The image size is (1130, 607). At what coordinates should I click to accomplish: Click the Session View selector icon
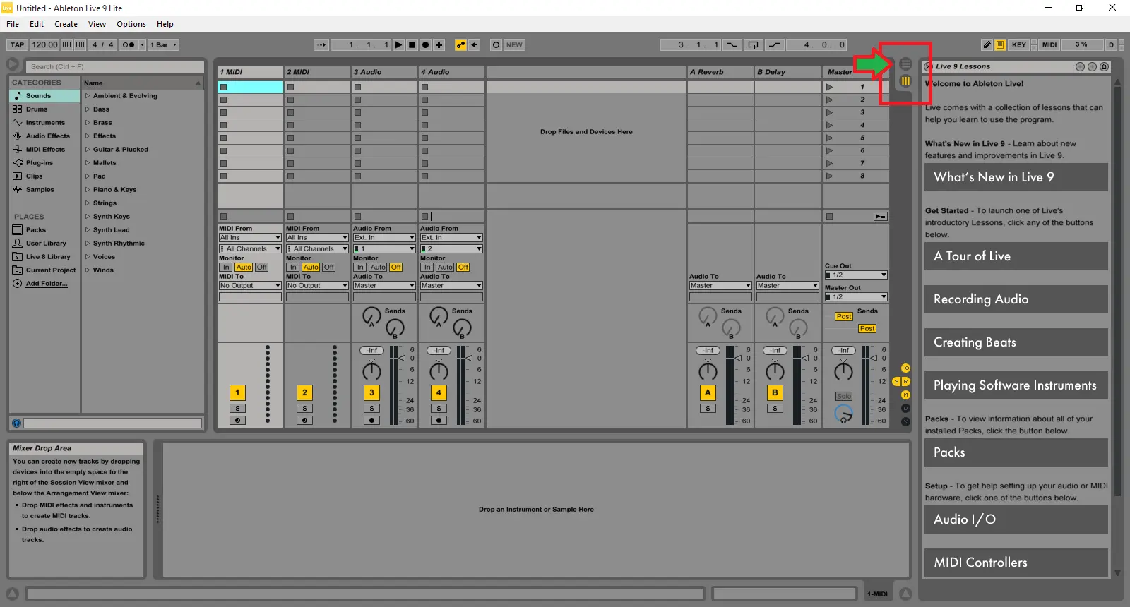(x=905, y=81)
